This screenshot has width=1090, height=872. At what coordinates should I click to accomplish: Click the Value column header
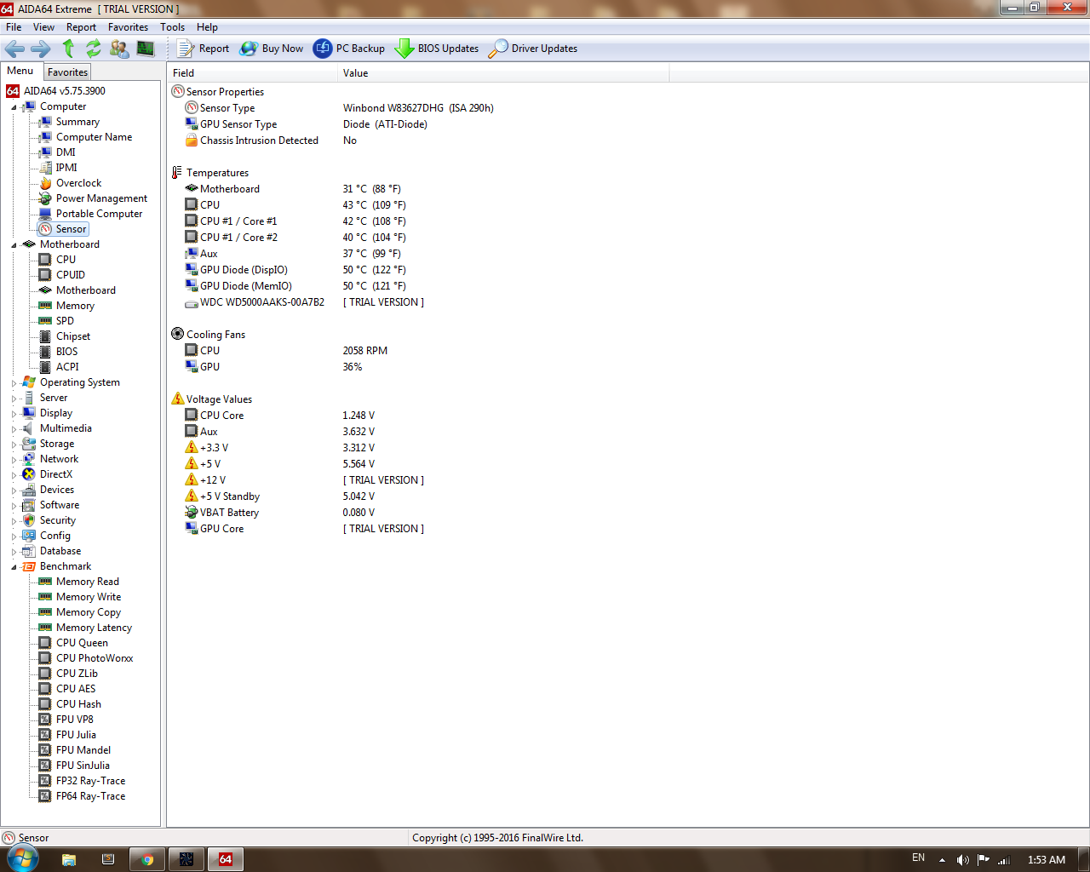coord(503,73)
